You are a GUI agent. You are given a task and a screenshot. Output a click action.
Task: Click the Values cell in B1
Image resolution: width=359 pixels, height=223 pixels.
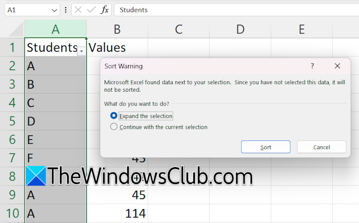117,47
